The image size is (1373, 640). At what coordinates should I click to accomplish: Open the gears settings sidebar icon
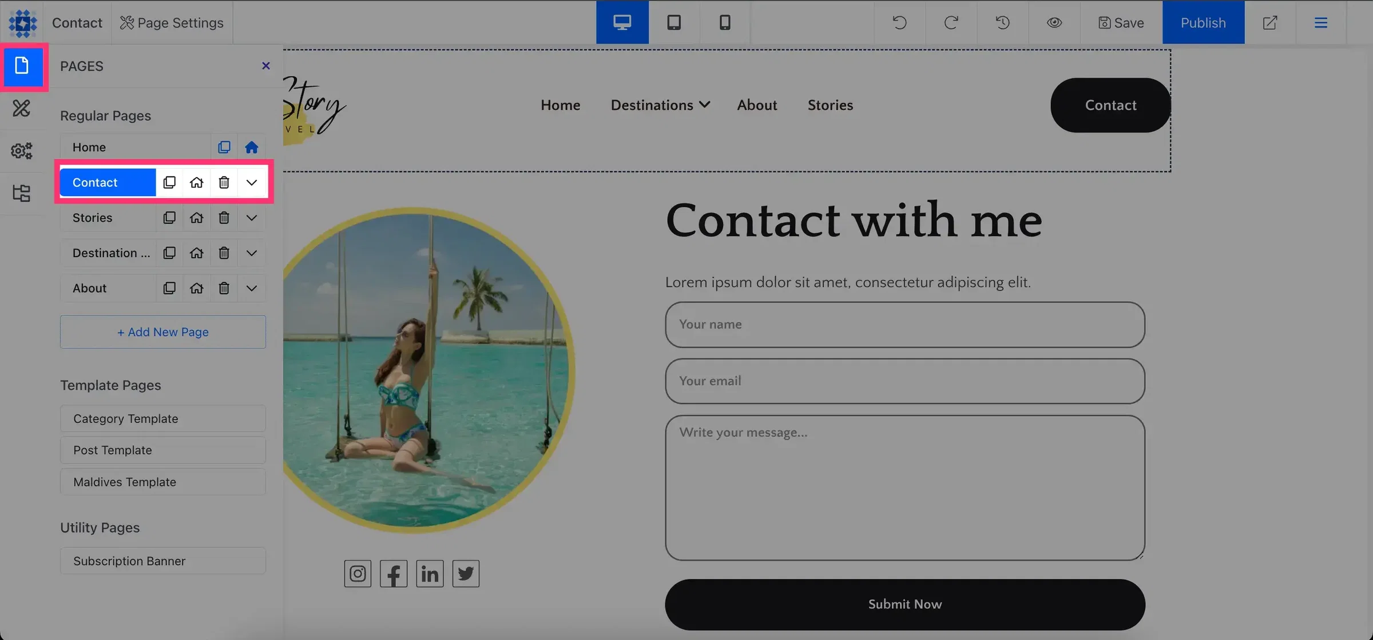[22, 151]
